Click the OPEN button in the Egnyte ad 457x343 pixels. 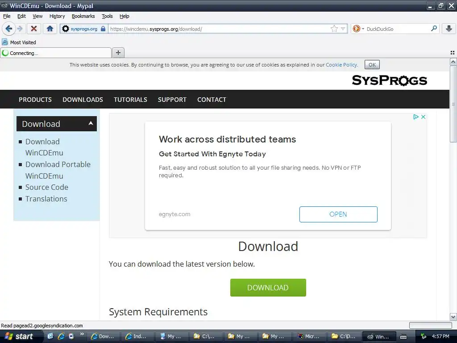point(338,214)
